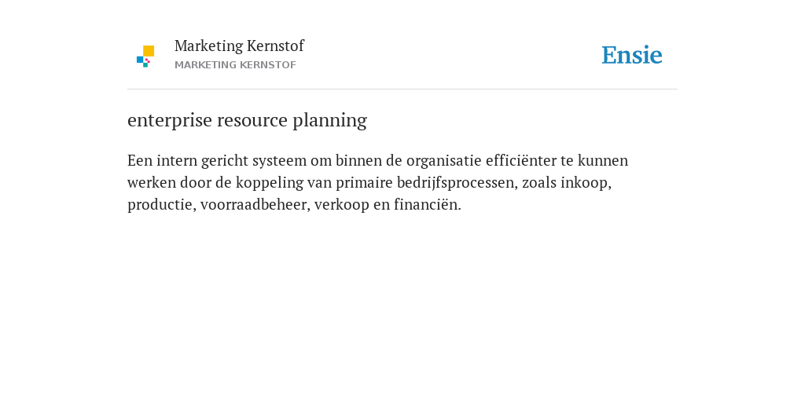Click the horizontal divider under the header
The width and height of the screenshot is (805, 402).
(402, 90)
